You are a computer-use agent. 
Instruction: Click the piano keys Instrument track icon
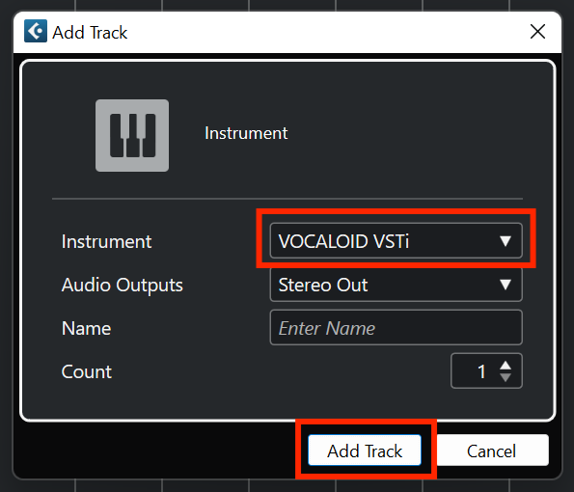[x=132, y=135]
